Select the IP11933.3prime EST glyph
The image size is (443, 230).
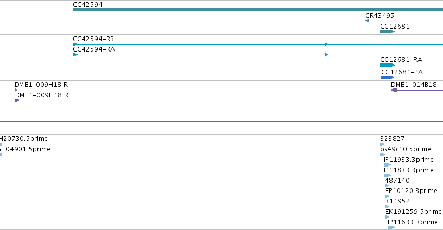(387, 165)
